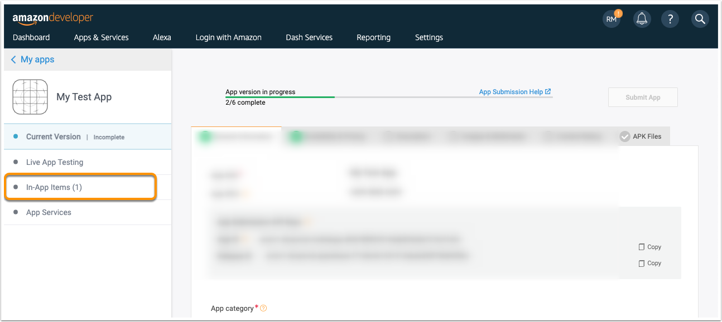Click the Submit App button
This screenshot has height=322, width=722.
tap(643, 97)
